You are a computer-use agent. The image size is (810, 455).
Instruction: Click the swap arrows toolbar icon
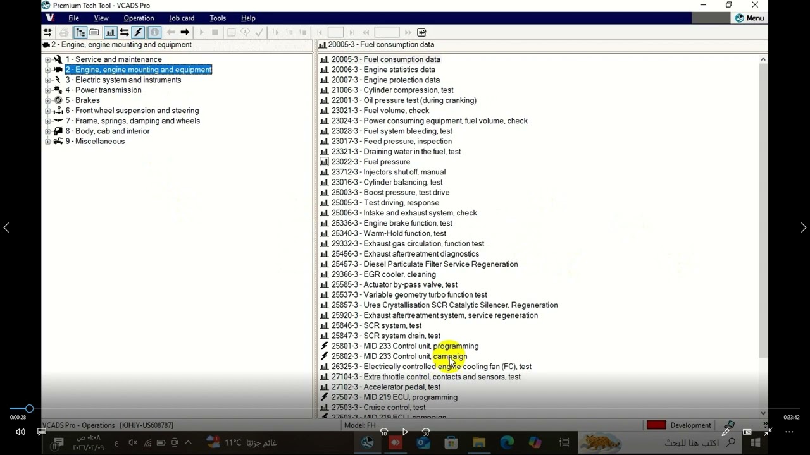point(124,32)
